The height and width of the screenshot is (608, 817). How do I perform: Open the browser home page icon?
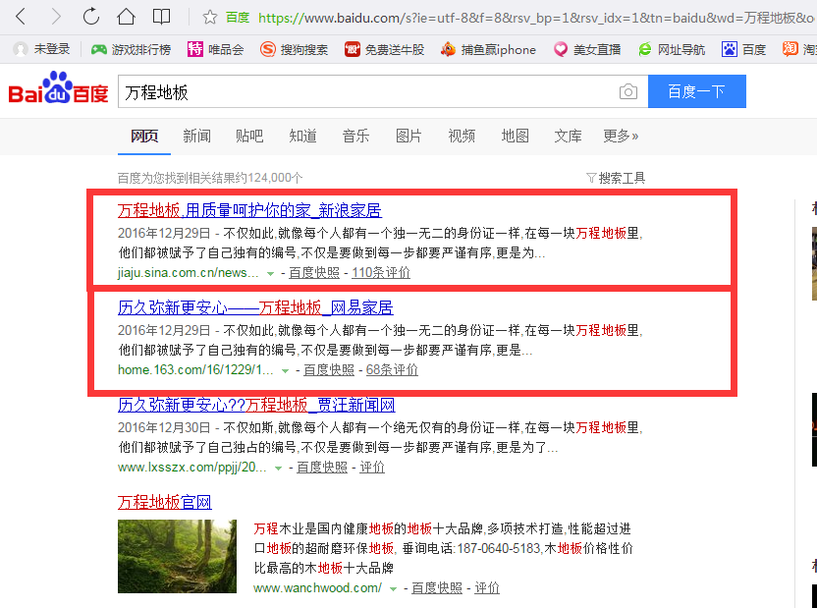(126, 16)
